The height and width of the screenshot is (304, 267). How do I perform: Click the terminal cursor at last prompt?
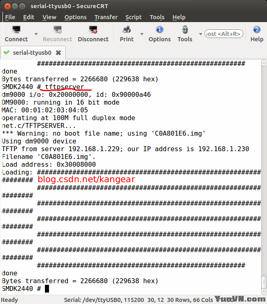click(x=47, y=288)
